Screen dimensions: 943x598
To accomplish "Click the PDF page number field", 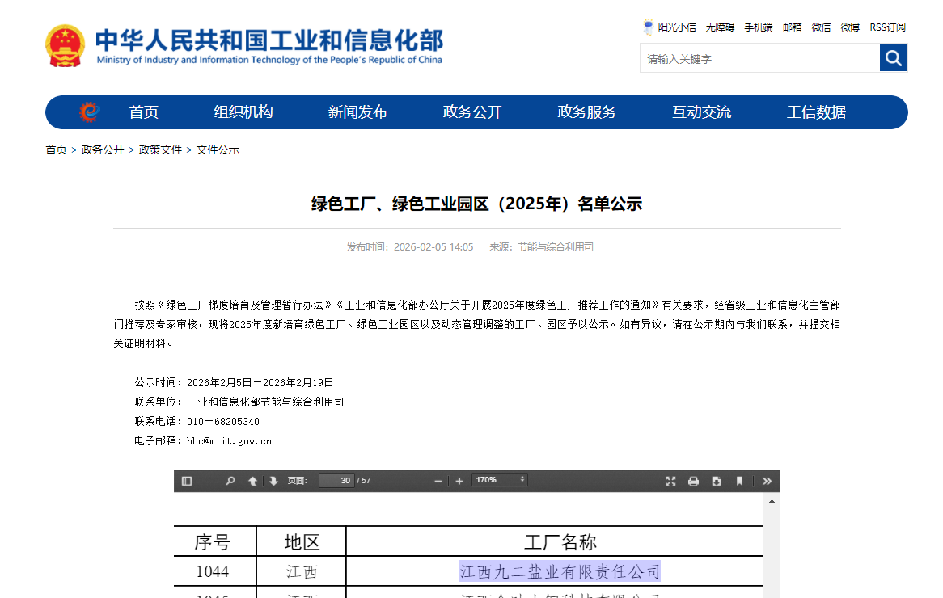I will click(x=336, y=481).
